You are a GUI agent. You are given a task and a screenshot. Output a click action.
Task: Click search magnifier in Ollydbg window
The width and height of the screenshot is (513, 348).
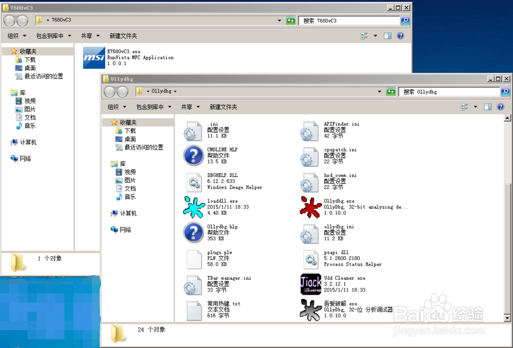[x=505, y=92]
